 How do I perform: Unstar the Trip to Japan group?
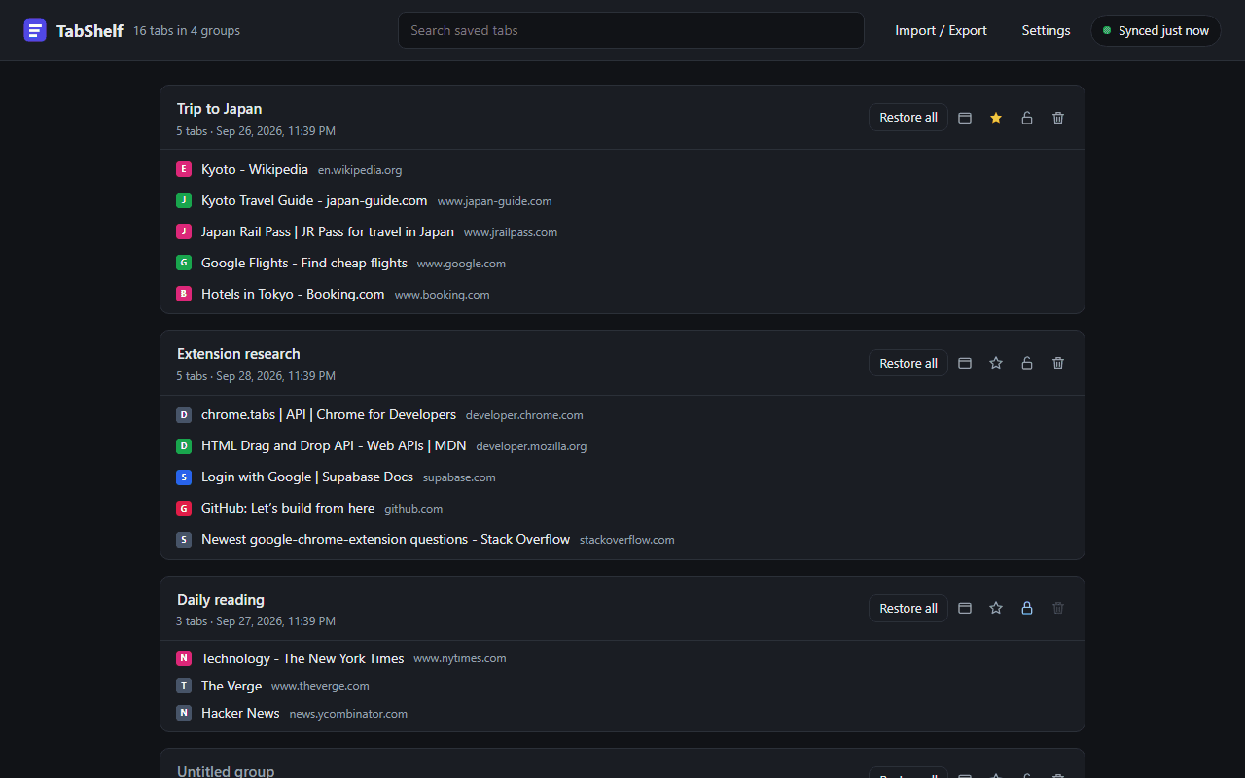pyautogui.click(x=996, y=118)
